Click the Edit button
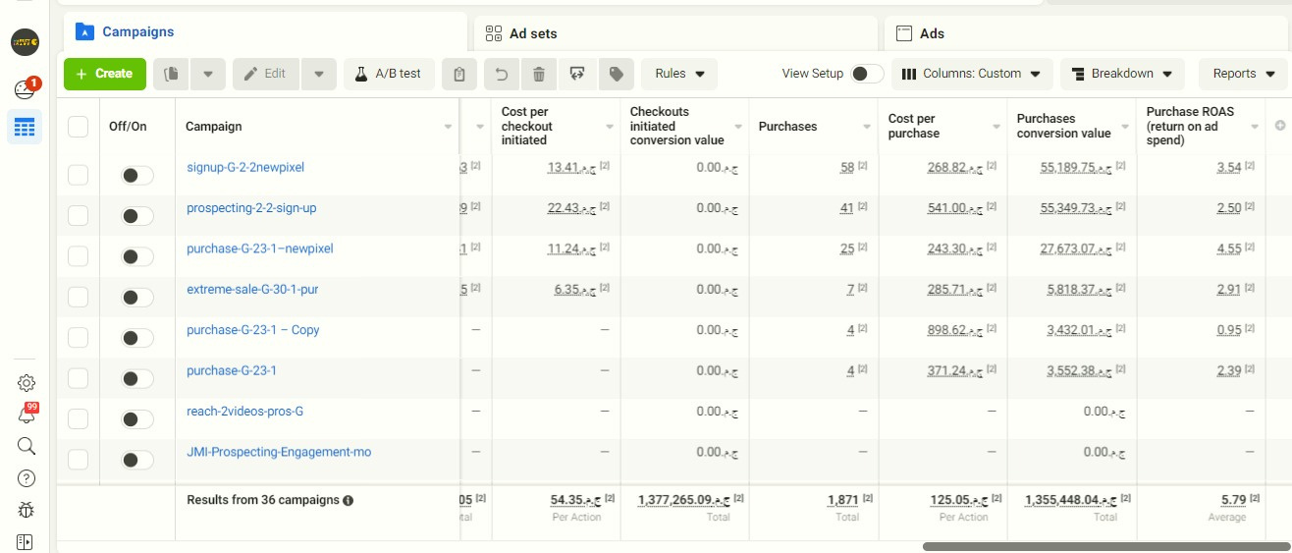 [266, 74]
